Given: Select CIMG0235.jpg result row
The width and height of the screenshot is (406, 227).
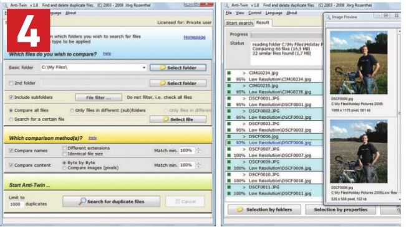Looking at the screenshot, I should click(x=274, y=86).
